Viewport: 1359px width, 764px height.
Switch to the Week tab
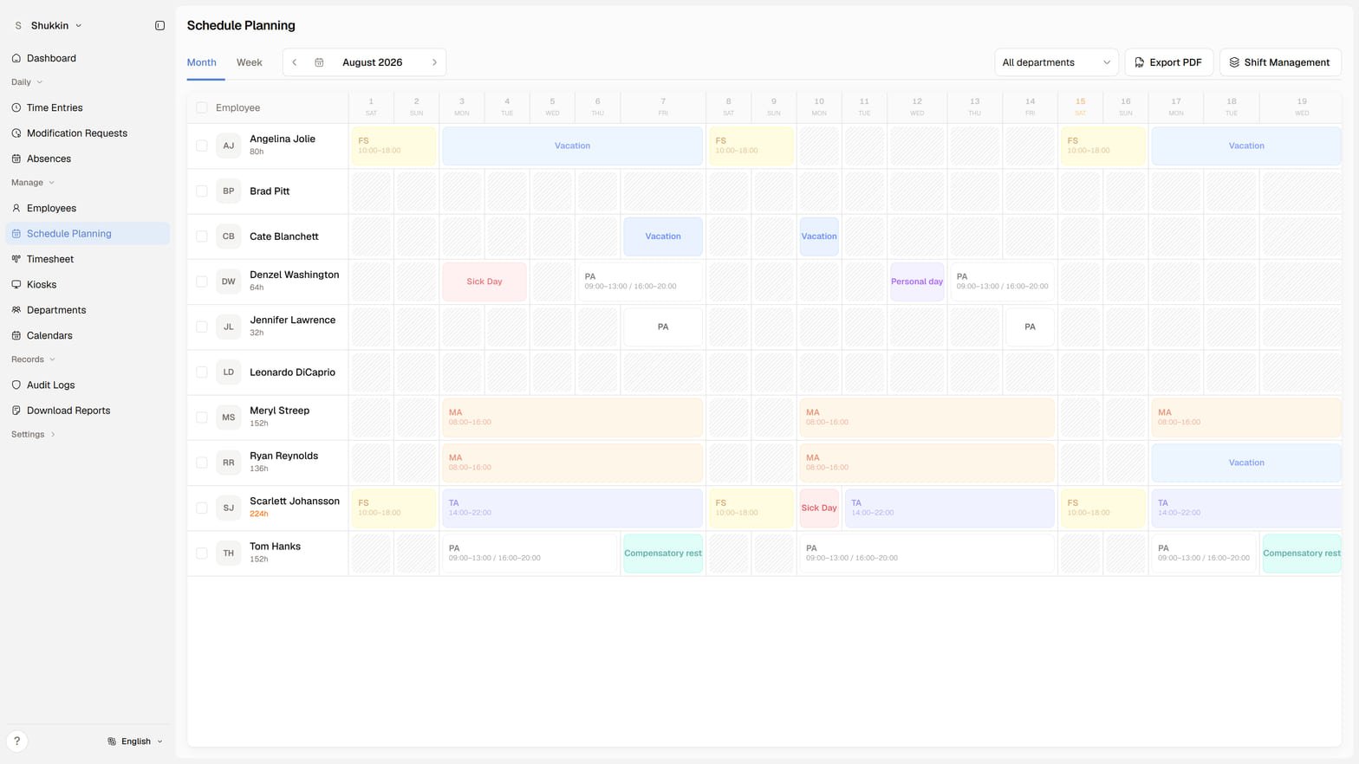point(250,62)
